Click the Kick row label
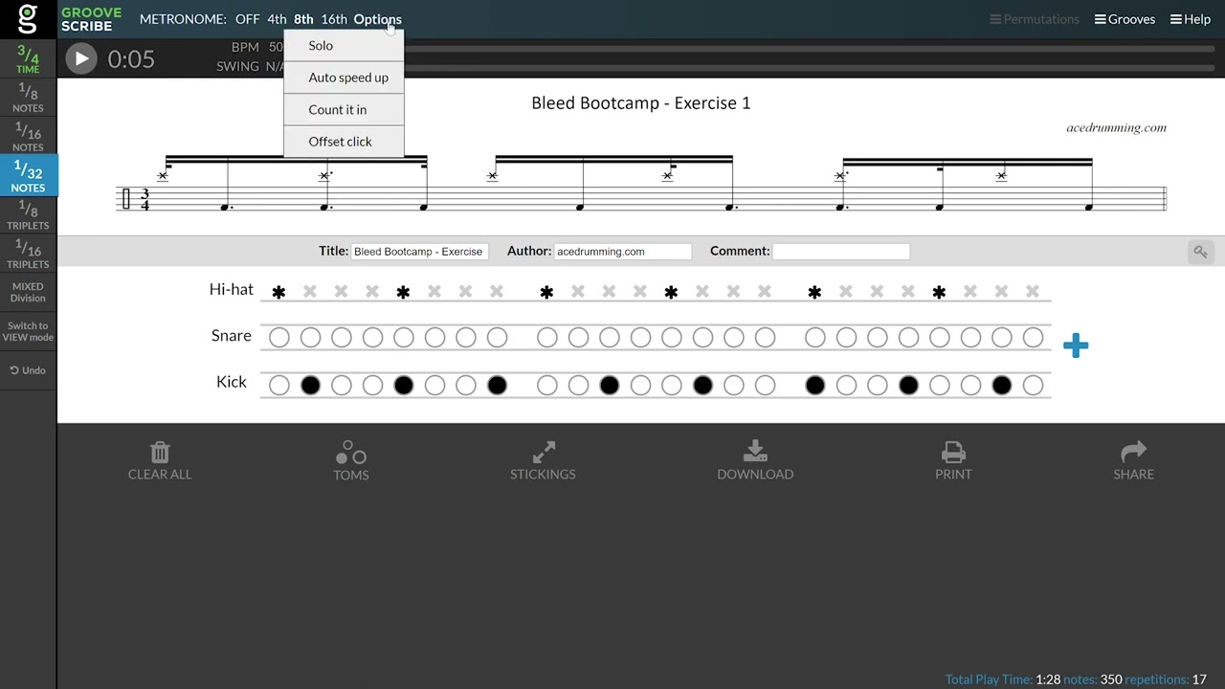Screen dimensions: 1225x689 (x=232, y=381)
